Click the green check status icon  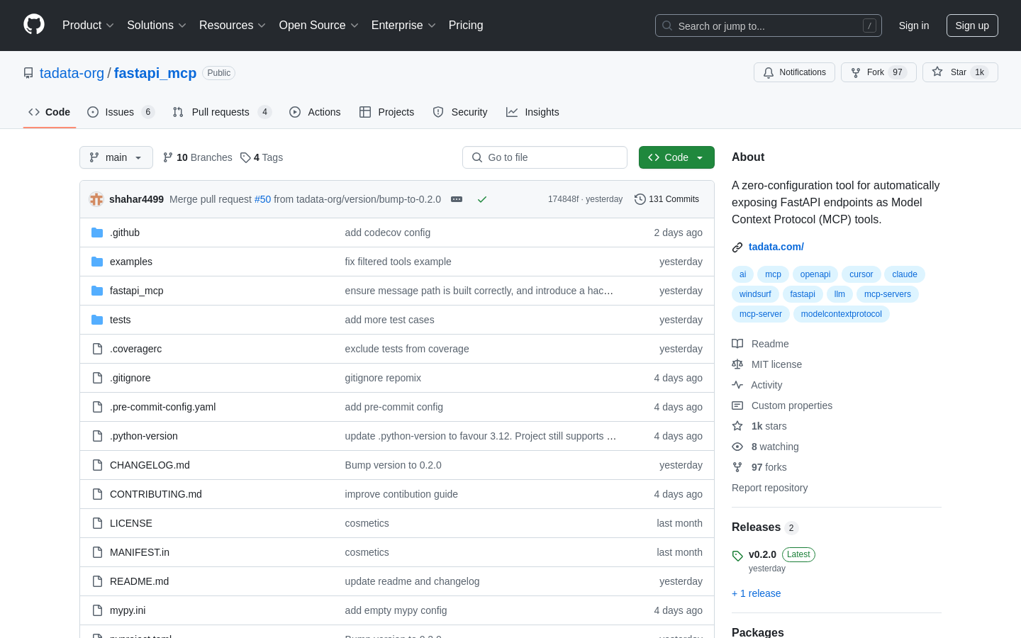482,199
